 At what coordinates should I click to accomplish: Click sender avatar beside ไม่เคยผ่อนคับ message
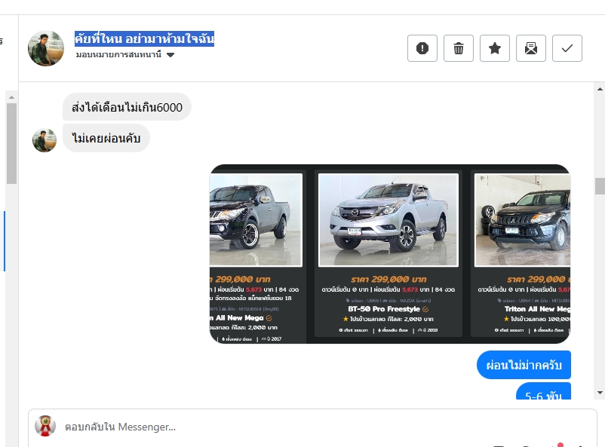(x=45, y=140)
